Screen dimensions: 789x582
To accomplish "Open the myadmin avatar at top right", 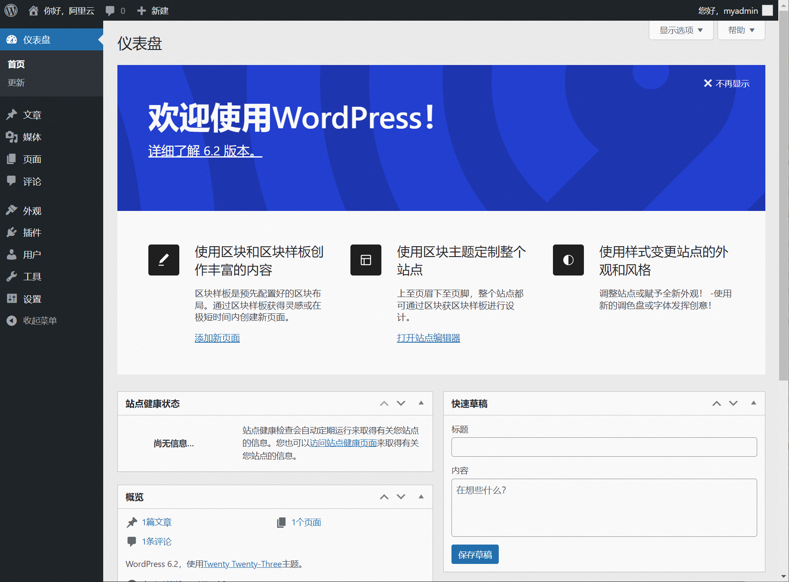I will click(x=768, y=10).
